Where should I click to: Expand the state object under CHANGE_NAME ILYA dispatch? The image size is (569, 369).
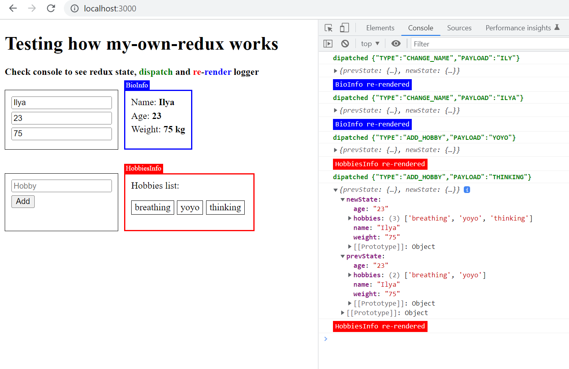(x=335, y=111)
